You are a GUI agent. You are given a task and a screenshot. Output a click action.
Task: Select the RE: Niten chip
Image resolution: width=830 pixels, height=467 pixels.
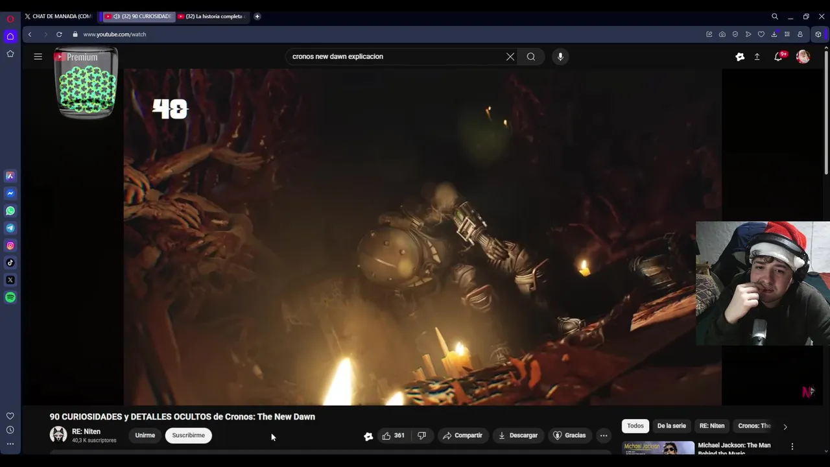pos(712,426)
